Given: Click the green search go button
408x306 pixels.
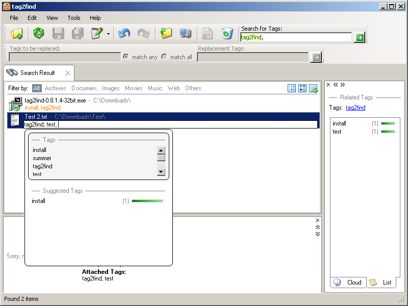Looking at the screenshot, I should 360,37.
